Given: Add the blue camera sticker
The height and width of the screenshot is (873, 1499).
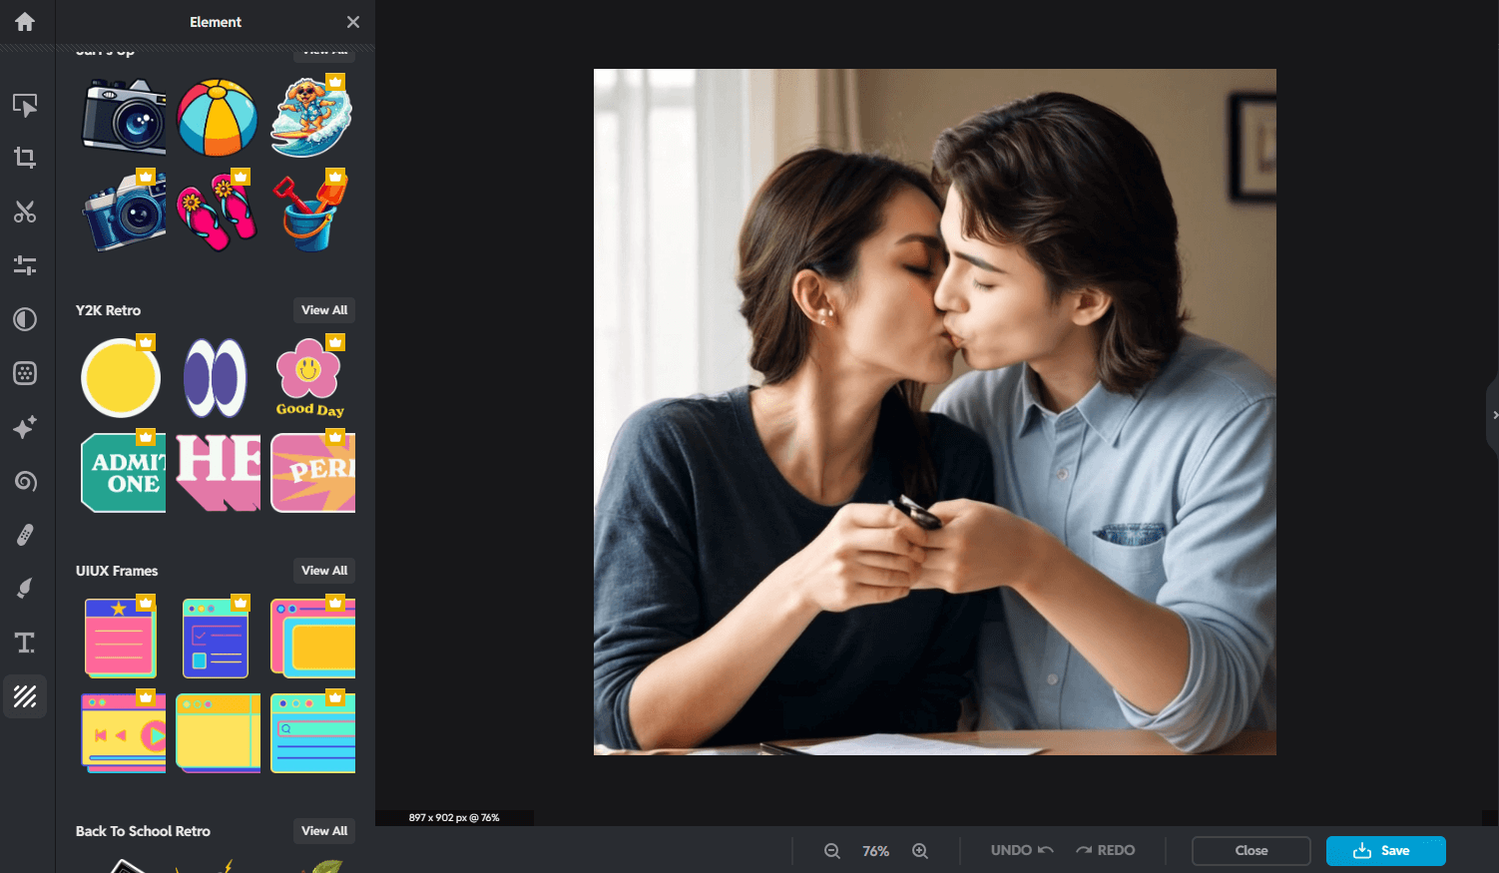Looking at the screenshot, I should (124, 211).
